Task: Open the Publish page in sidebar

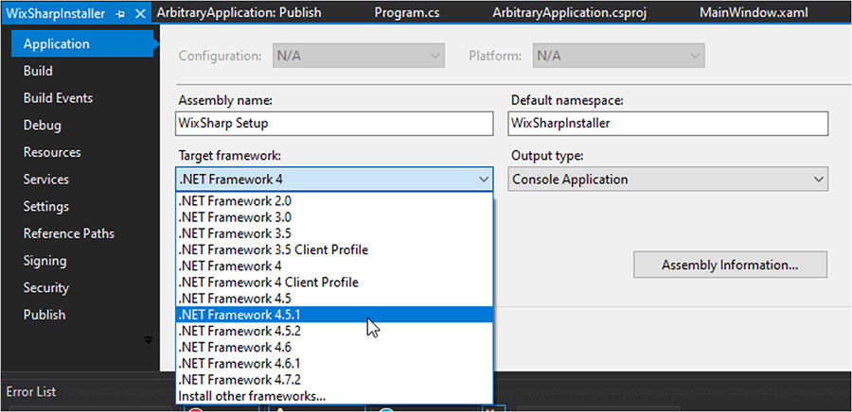Action: coord(44,315)
